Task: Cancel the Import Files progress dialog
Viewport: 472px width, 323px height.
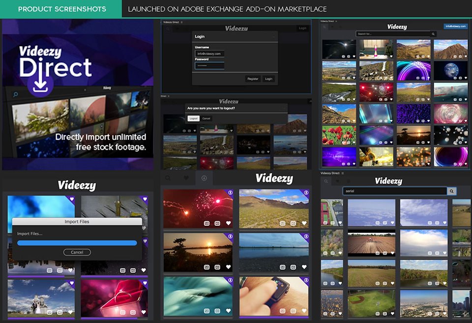Action: point(77,252)
